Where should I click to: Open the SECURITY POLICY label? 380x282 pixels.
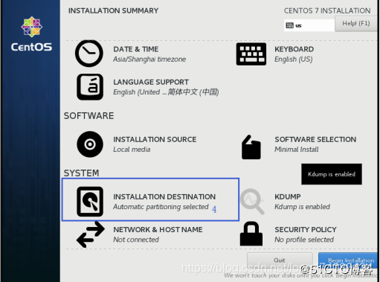[x=306, y=230]
